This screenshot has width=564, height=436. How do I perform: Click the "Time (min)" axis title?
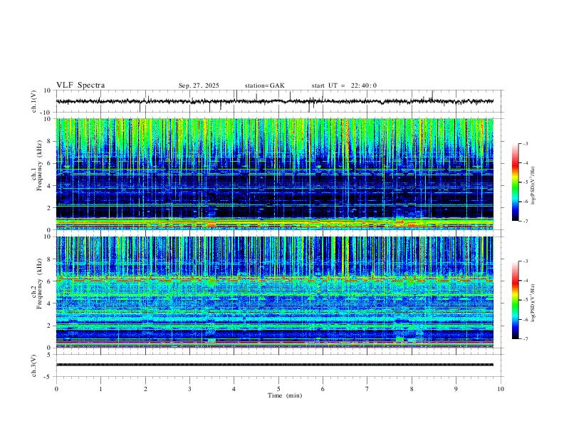(x=285, y=395)
